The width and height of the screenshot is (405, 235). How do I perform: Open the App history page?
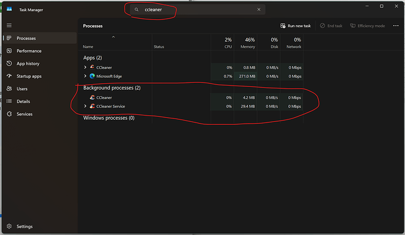click(x=41, y=63)
